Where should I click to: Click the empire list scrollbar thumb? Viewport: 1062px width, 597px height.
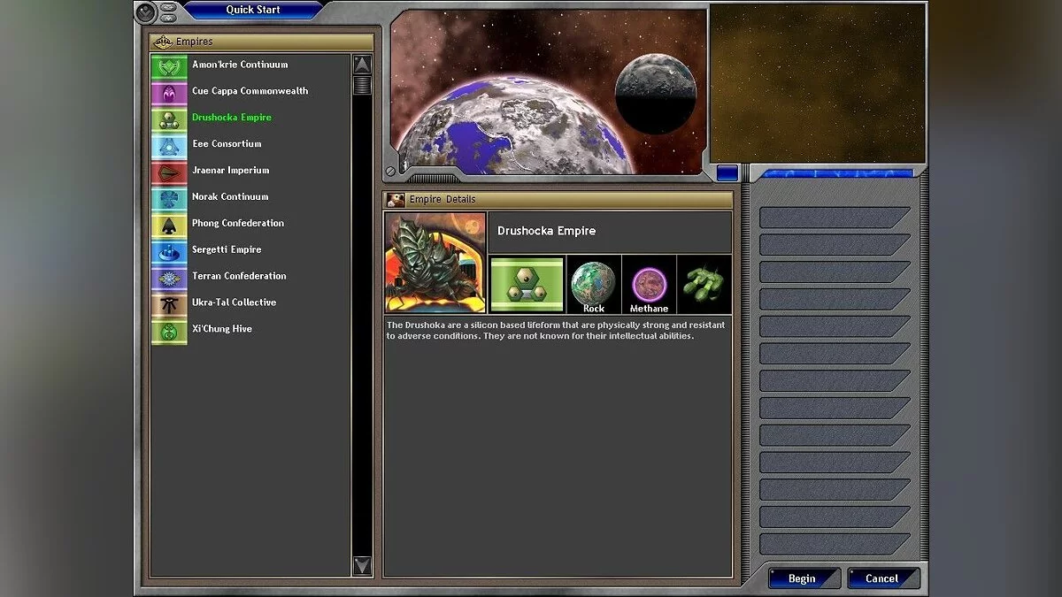(x=362, y=84)
